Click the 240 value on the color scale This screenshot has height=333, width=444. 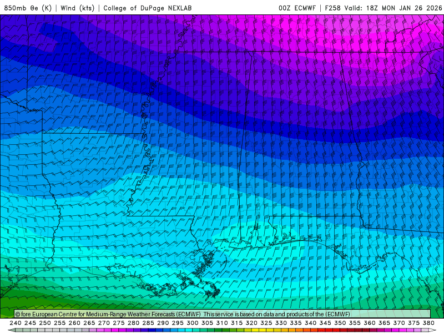click(x=16, y=323)
